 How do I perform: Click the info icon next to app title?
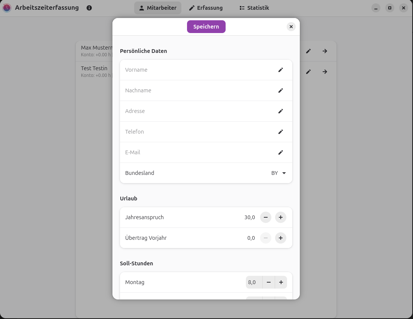89,8
